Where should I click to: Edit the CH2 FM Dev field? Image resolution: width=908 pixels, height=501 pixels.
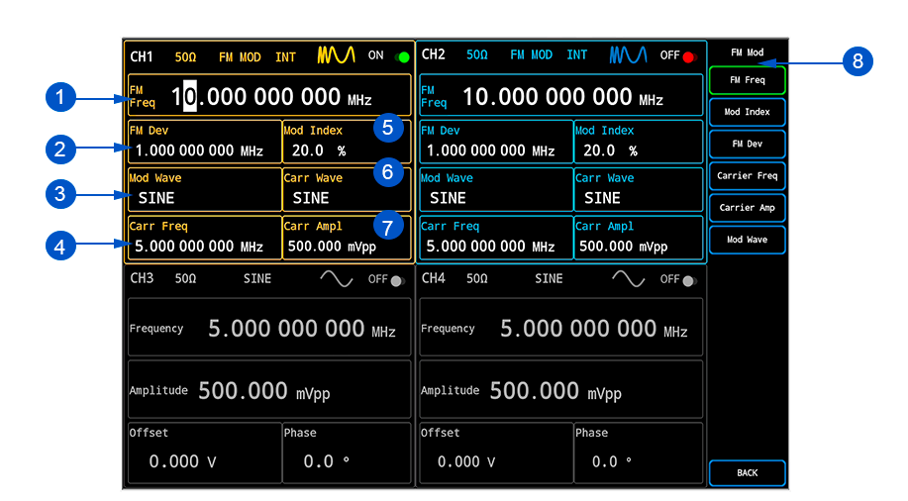496,142
